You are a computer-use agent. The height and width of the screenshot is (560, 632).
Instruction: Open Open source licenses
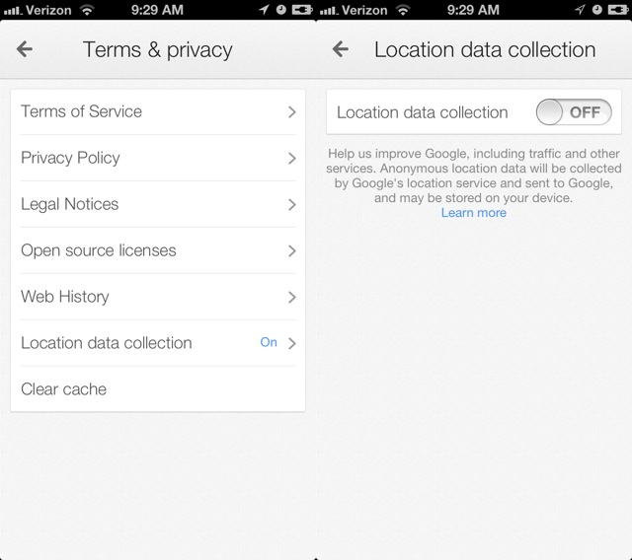[158, 250]
